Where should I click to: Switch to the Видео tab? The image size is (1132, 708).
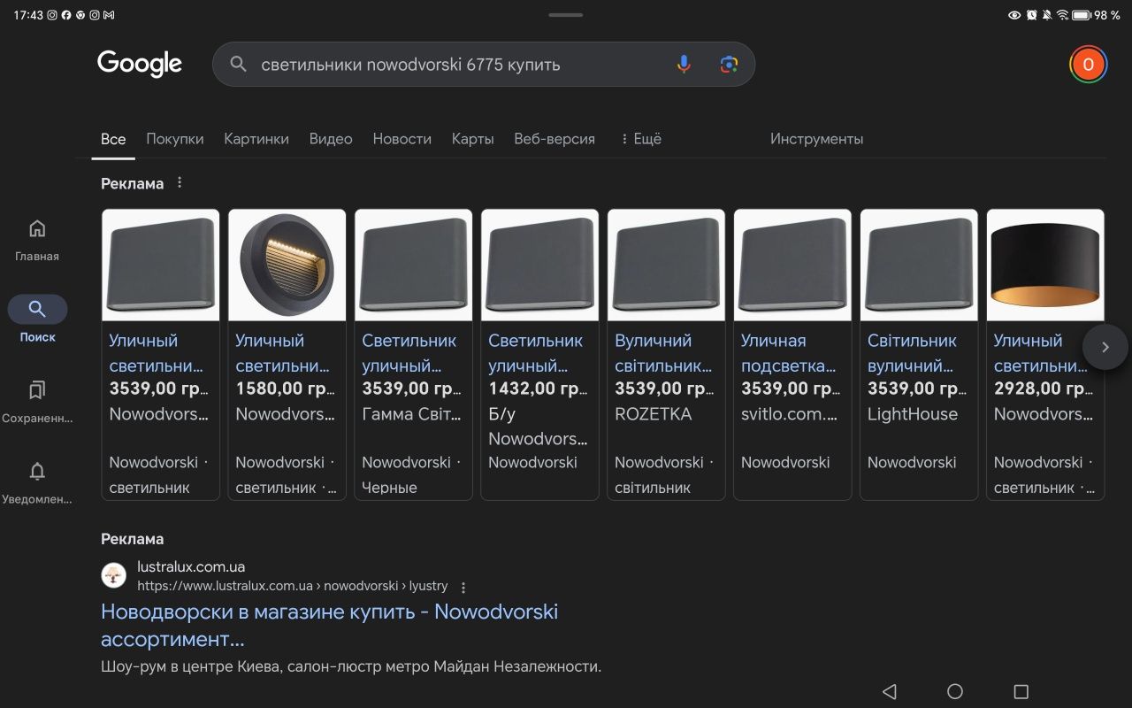click(331, 139)
